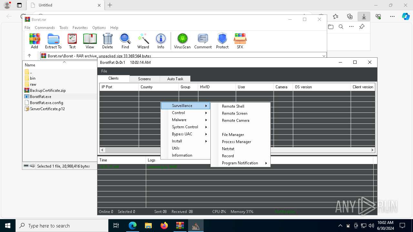Click Information in context menu
Viewport: 413px width, 232px height.
coord(185,155)
